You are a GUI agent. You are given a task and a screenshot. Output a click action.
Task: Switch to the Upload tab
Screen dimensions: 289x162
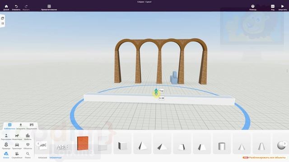coord(21,126)
